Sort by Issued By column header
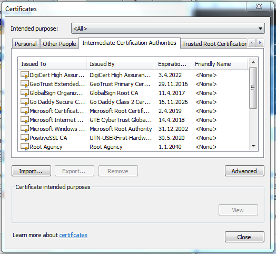The image size is (276, 254). pyautogui.click(x=121, y=64)
